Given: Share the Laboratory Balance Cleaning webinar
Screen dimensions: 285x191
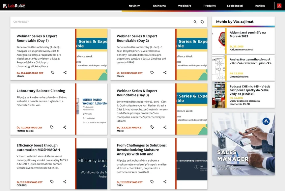Looking at the screenshot, I should (65, 127).
